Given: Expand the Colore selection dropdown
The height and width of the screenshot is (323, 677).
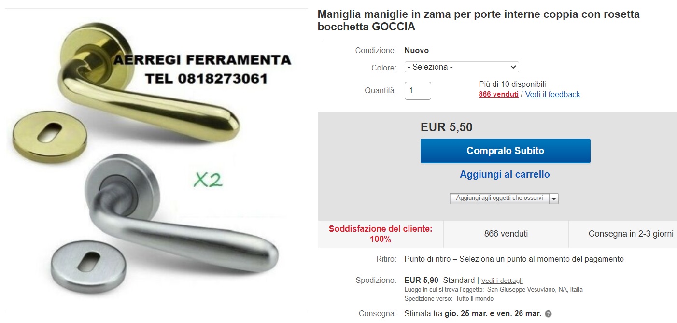Looking at the screenshot, I should coord(462,67).
